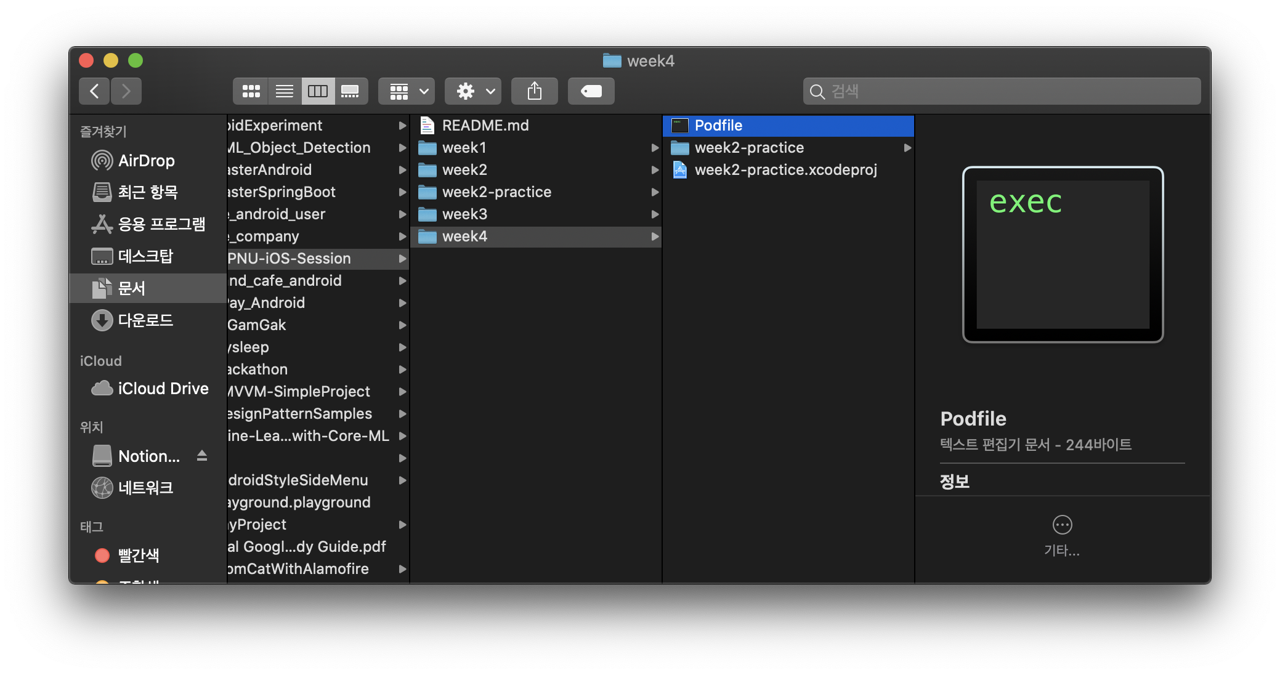Select the Downloads sidebar item
This screenshot has width=1280, height=675.
[145, 320]
